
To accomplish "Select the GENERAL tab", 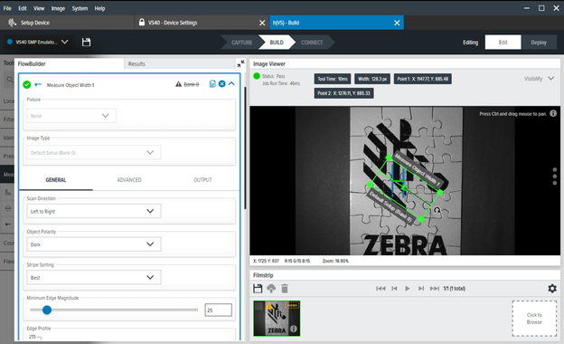I will pyautogui.click(x=56, y=180).
